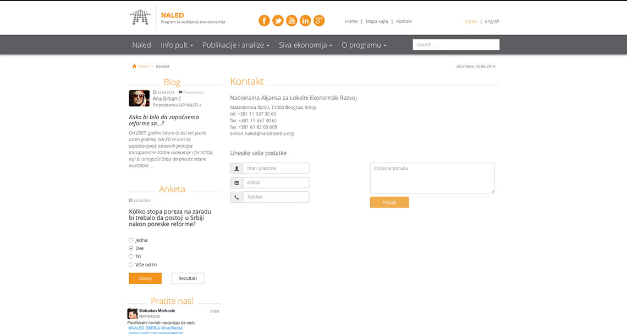Select the Više od tri poll option
627x334 pixels.
point(131,264)
